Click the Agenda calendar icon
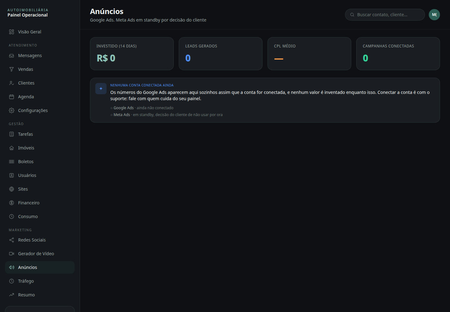 [12, 97]
